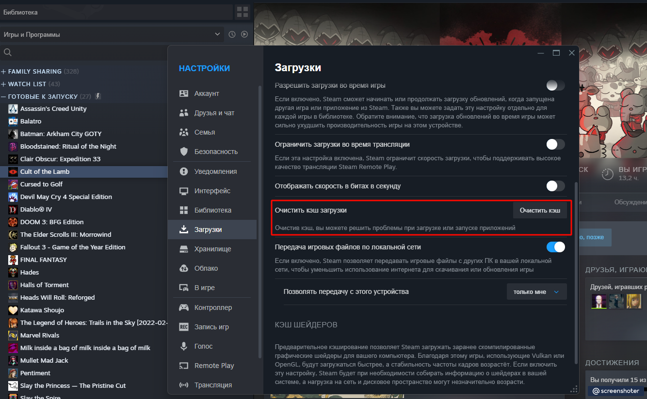Toggle Ограничить загрузки во время трансляции
This screenshot has width=647, height=399.
(556, 144)
